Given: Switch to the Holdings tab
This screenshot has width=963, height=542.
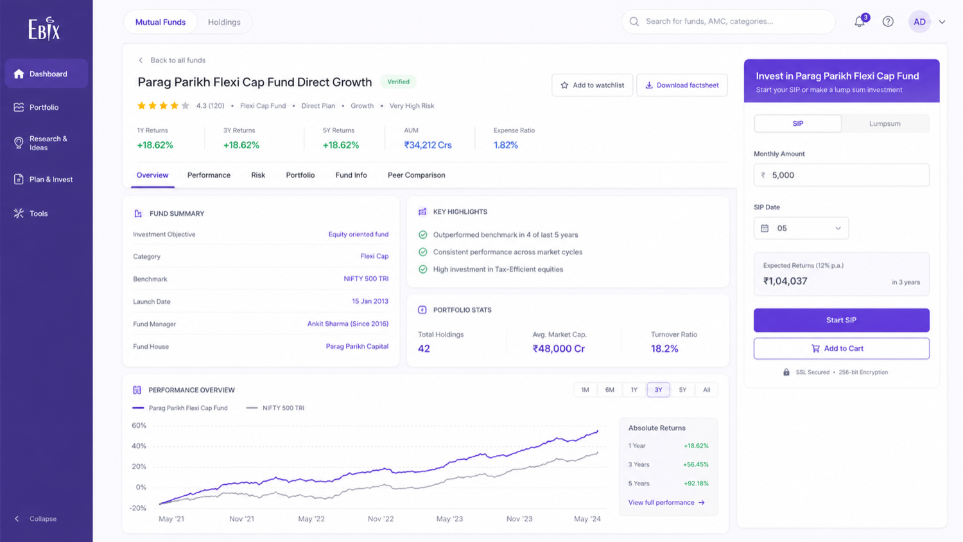Looking at the screenshot, I should click(224, 22).
